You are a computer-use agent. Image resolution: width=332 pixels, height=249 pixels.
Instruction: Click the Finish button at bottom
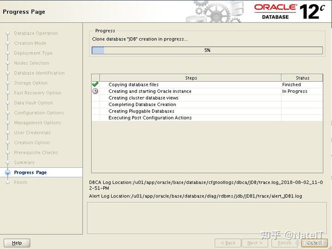tap(285, 243)
